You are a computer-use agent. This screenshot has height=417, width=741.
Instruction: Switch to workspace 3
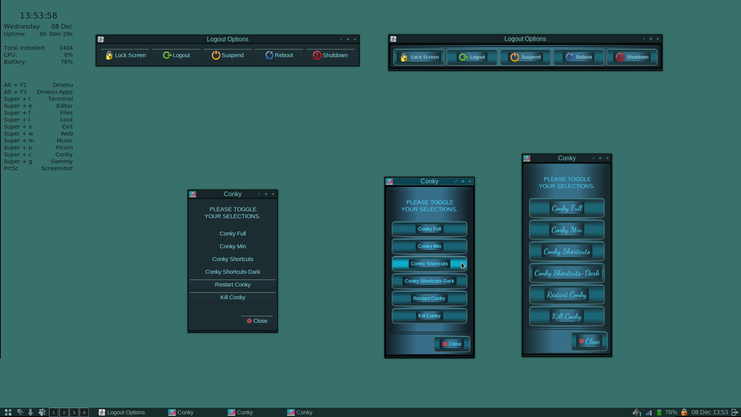(x=74, y=412)
